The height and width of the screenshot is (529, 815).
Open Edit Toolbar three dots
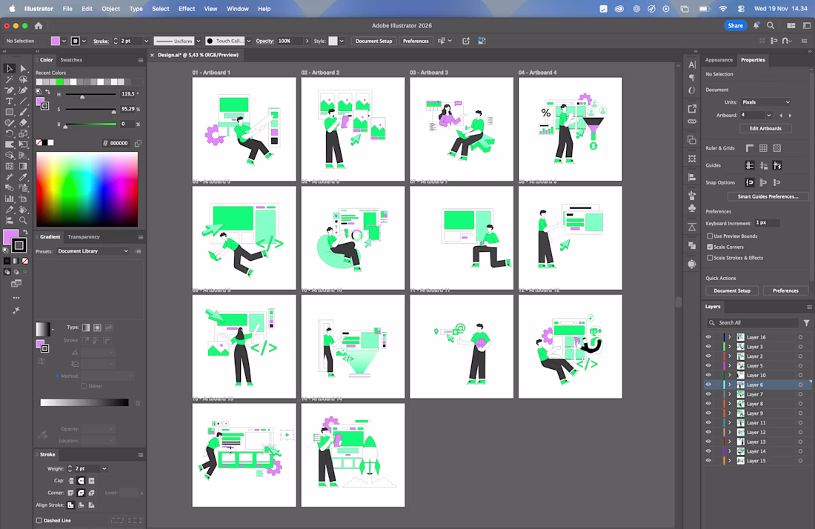16,298
